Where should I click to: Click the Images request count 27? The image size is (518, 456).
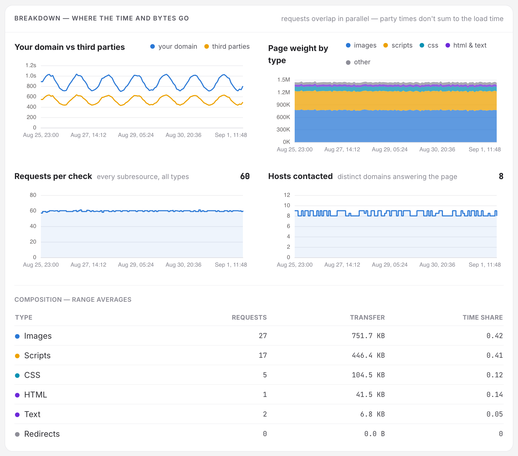(x=263, y=336)
